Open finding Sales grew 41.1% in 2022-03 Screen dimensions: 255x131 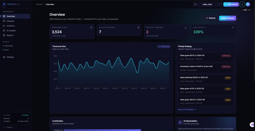206,90
